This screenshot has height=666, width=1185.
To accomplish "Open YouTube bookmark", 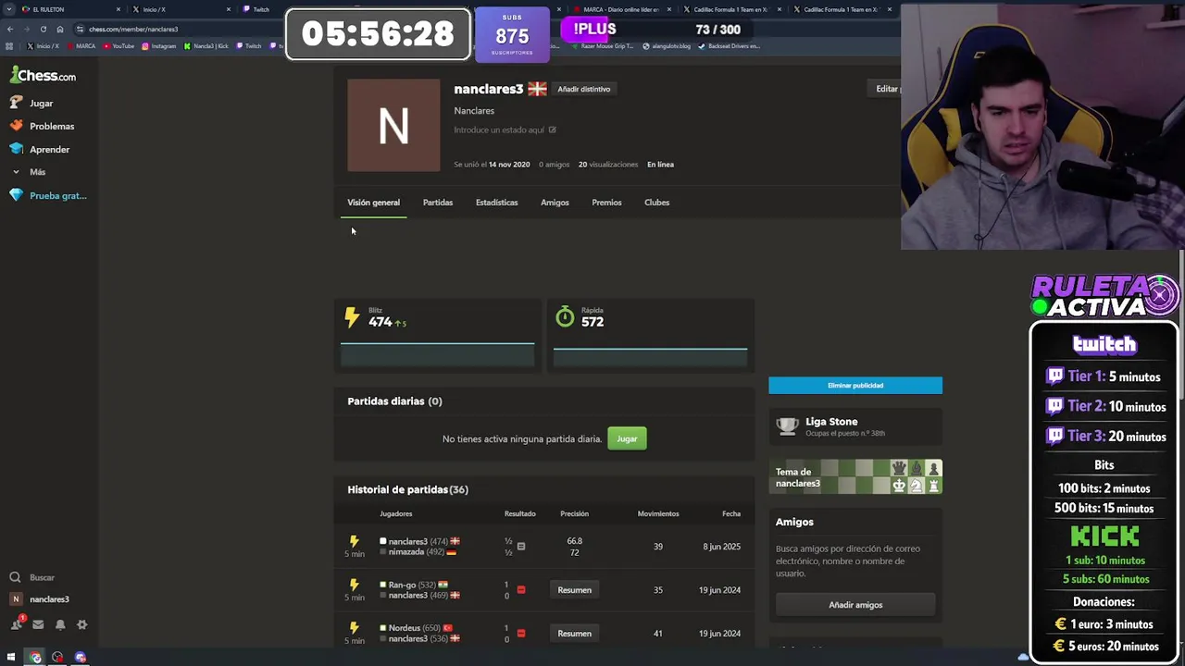I will tap(118, 46).
